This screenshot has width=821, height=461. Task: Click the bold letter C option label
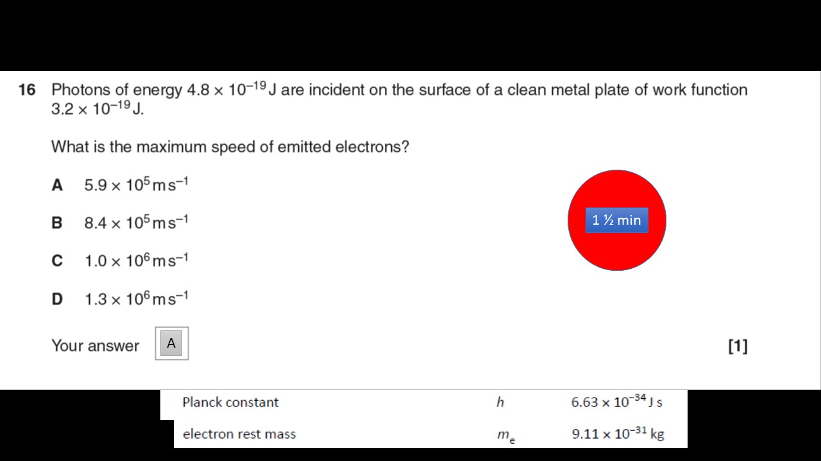click(57, 261)
